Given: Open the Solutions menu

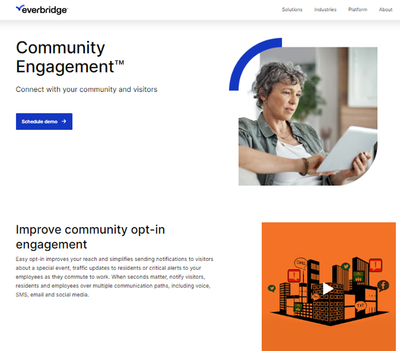Looking at the screenshot, I should click(x=292, y=10).
